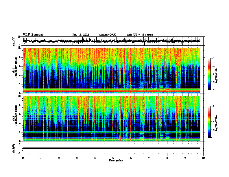Click time axis tick label "7"
The image size is (229, 177).
pos(149,158)
